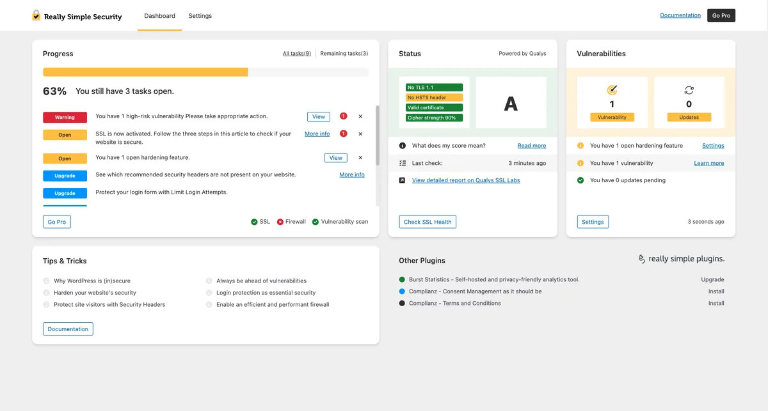Click the 63% progress bar
Viewport: 768px width, 411px height.
pyautogui.click(x=205, y=72)
